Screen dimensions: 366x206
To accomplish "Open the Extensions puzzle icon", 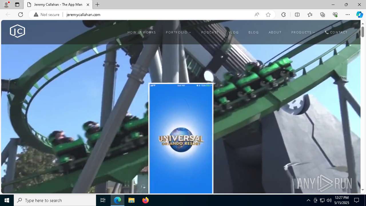I will [x=283, y=15].
